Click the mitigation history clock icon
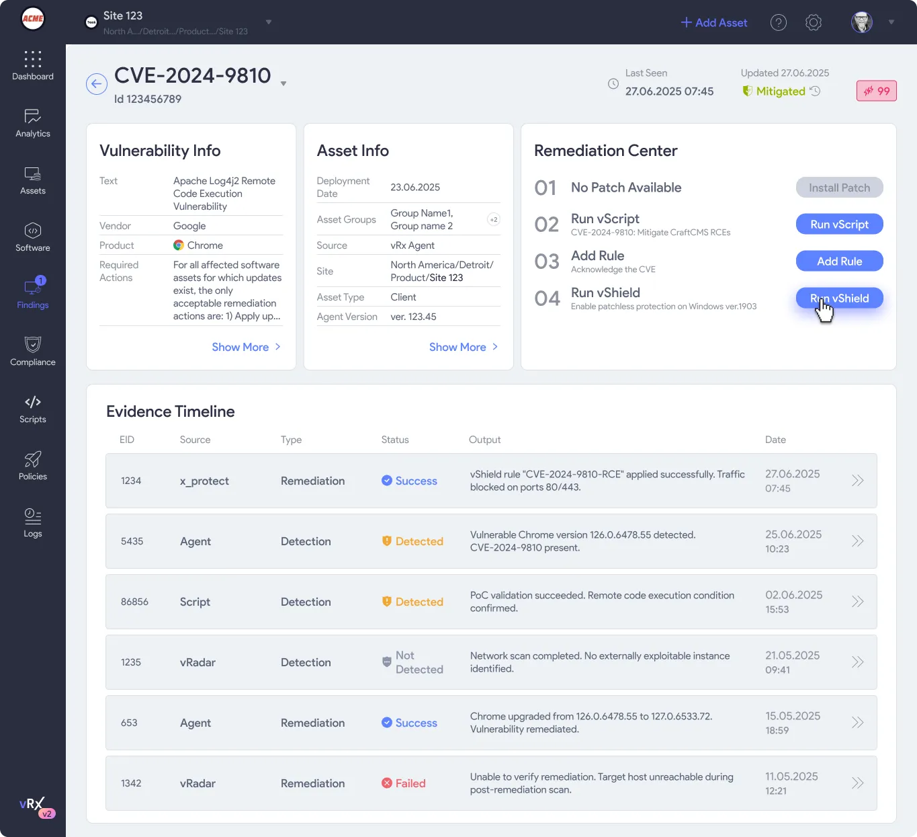The height and width of the screenshot is (837, 917). [815, 91]
